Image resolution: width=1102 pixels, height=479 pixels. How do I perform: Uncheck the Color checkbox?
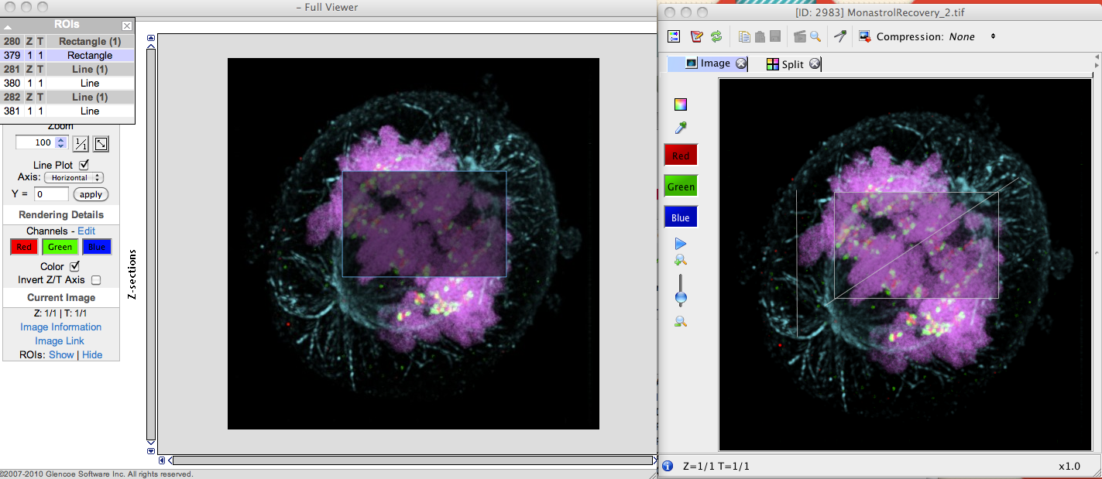click(x=75, y=266)
